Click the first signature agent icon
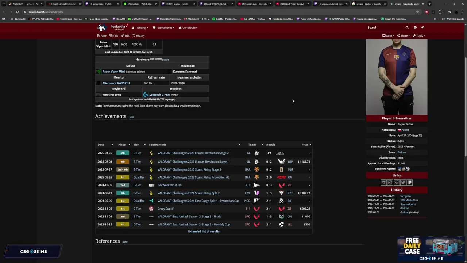The height and width of the screenshot is (263, 467). pyautogui.click(x=400, y=169)
